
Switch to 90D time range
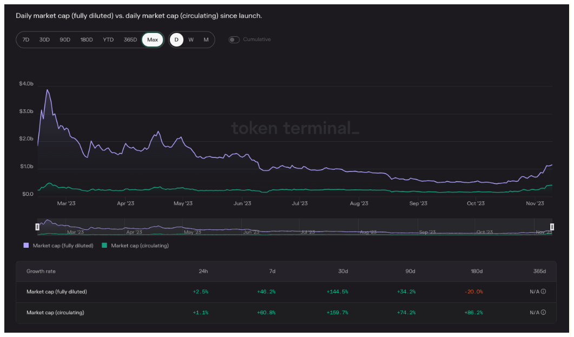[x=65, y=39]
